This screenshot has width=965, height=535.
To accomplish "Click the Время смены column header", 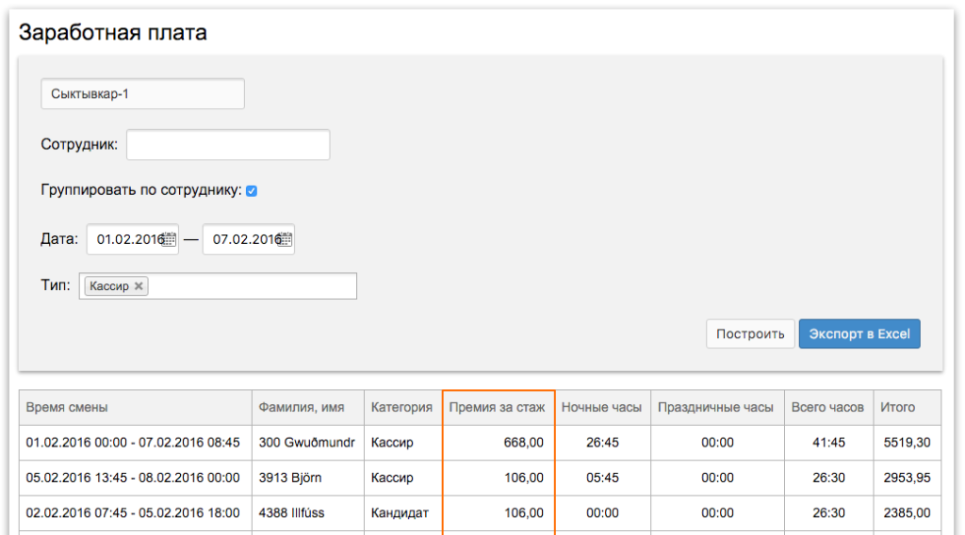I will [x=136, y=407].
